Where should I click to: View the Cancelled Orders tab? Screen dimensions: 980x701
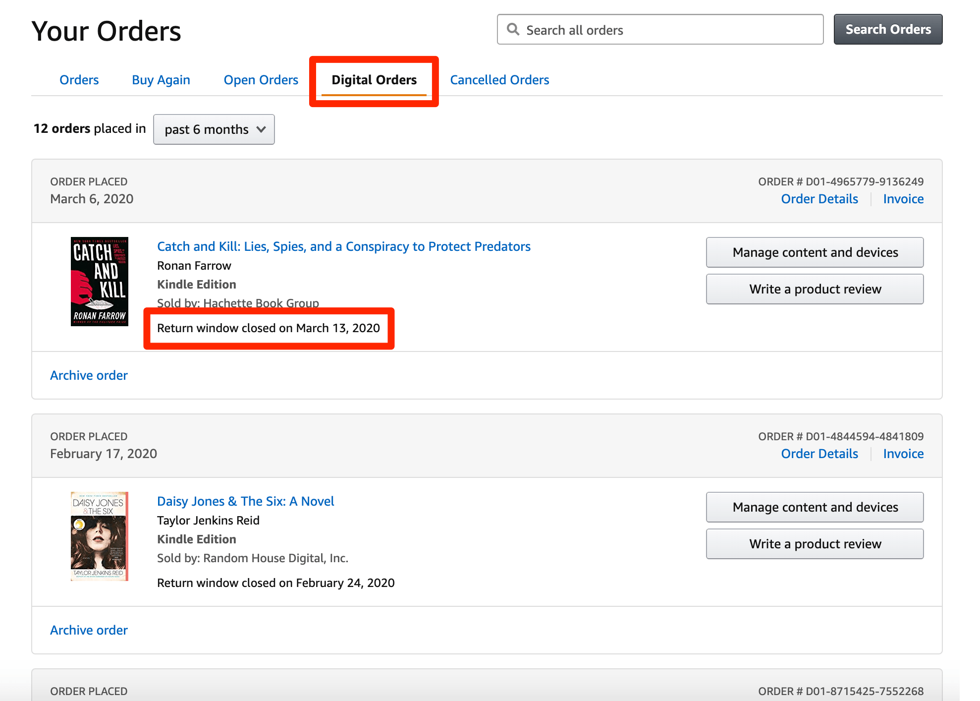(499, 80)
